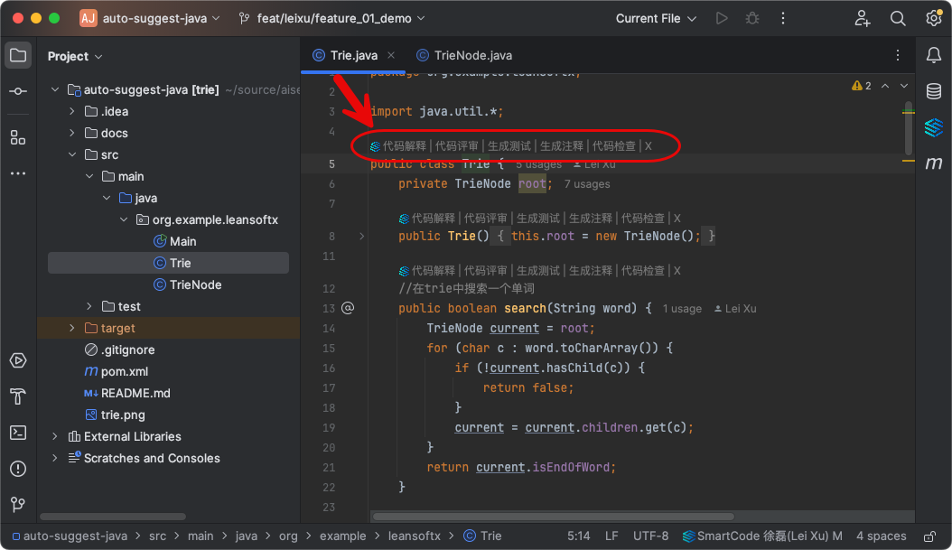Screen dimensions: 952x550
Task: Open the Problems tool window icon
Action: tap(18, 469)
